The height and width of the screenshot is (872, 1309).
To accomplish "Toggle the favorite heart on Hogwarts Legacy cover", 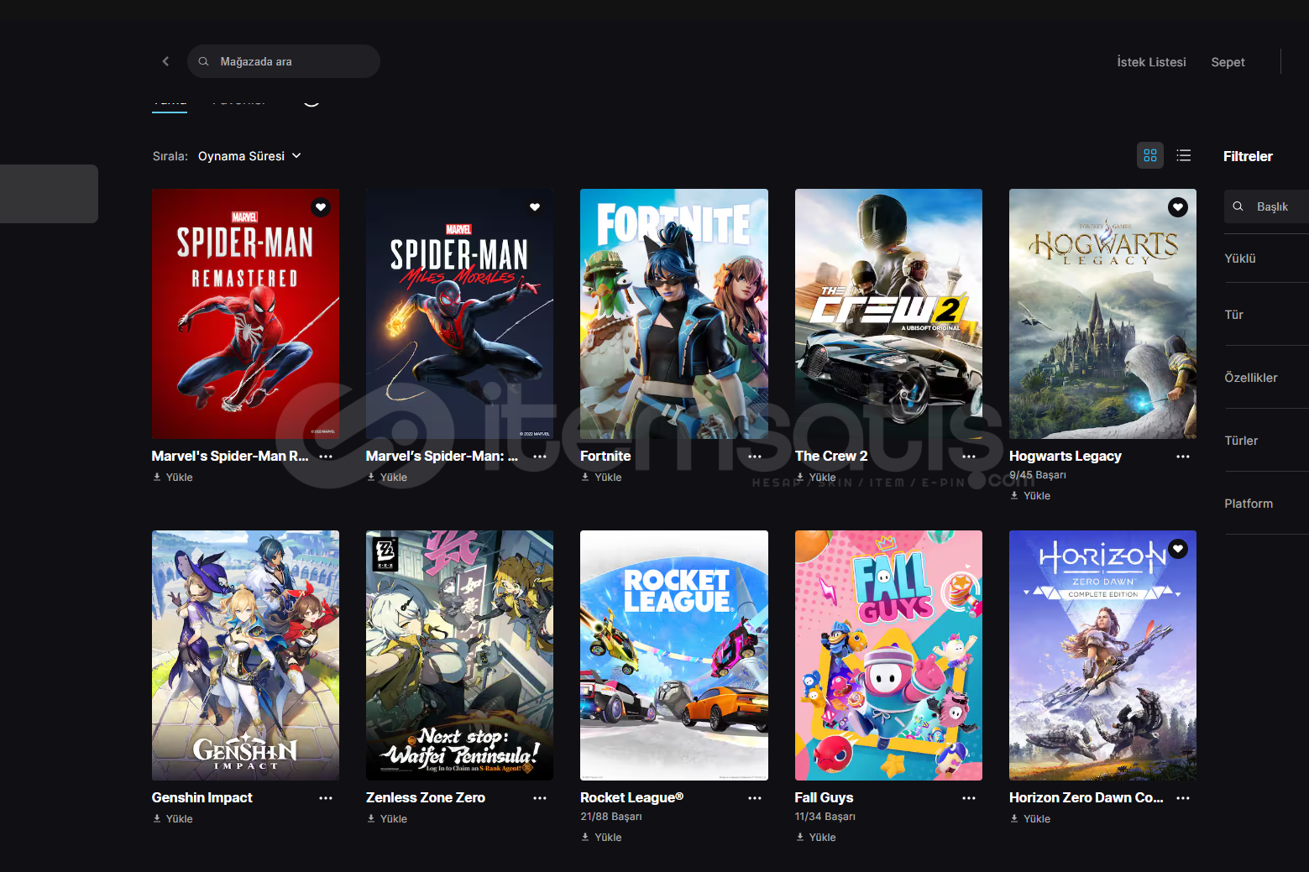I will (x=1178, y=207).
